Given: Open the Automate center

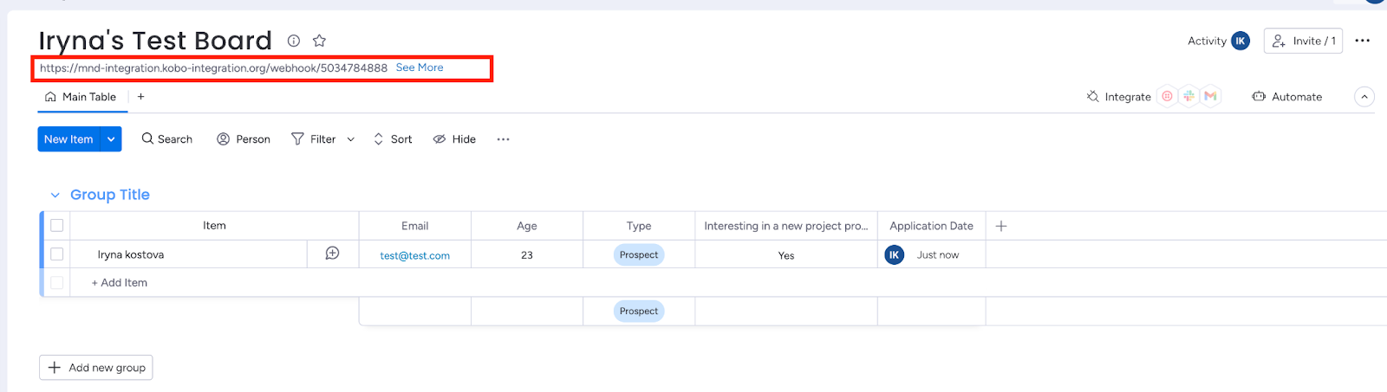Looking at the screenshot, I should tap(1287, 97).
